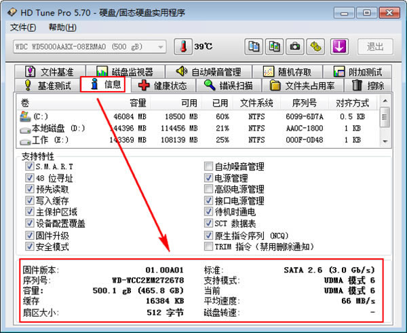Open the 文件(F) menu
407x333 pixels.
tap(23, 27)
